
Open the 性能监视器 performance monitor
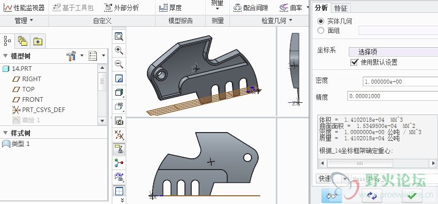(24, 8)
